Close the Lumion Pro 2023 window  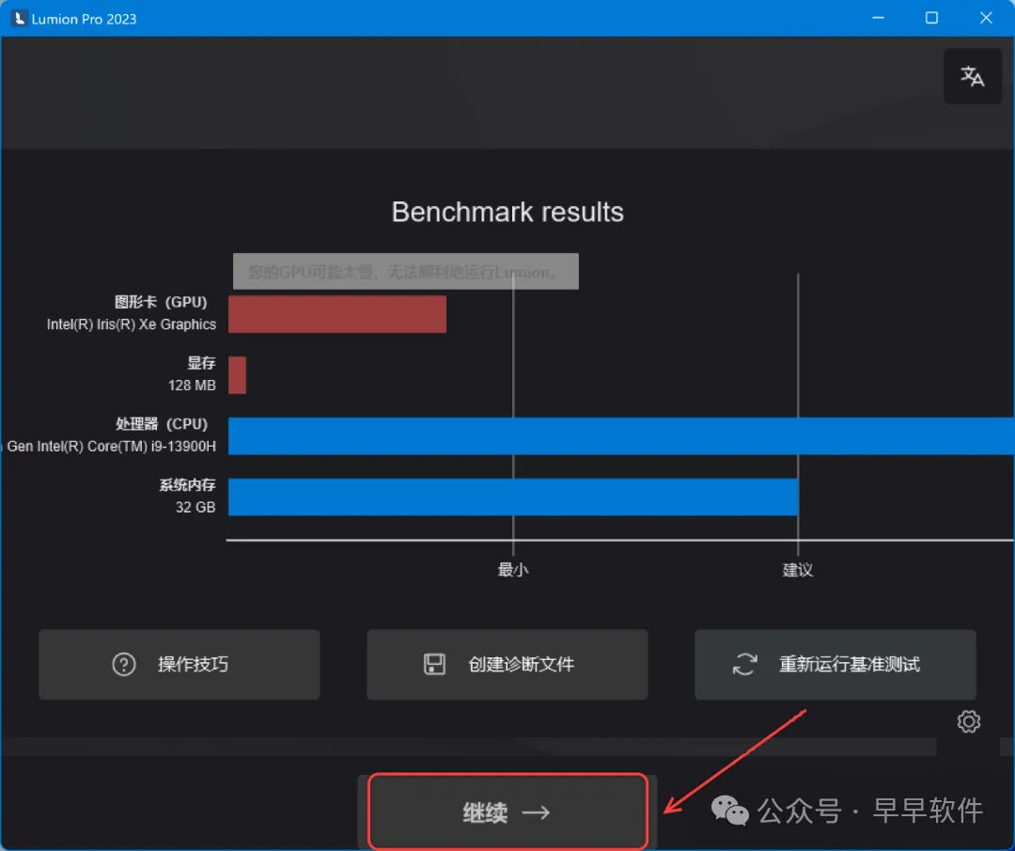point(986,18)
